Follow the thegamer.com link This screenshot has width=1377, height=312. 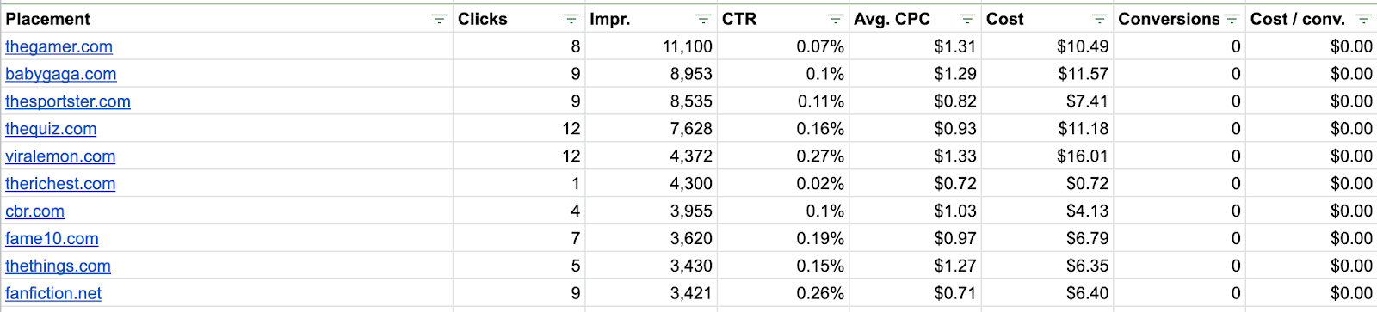click(x=59, y=46)
